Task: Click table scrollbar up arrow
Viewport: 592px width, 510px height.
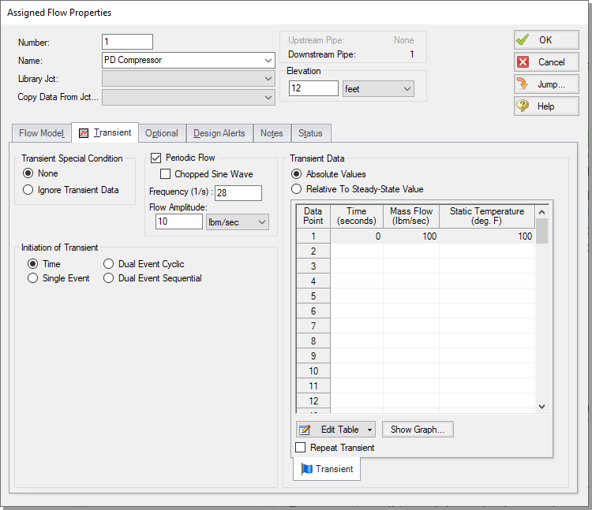Action: tap(541, 212)
